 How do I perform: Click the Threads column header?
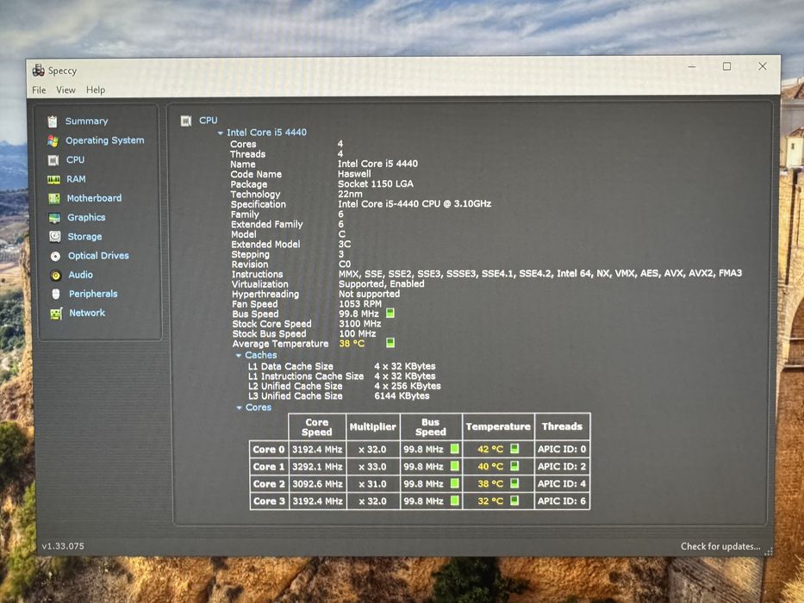[562, 426]
